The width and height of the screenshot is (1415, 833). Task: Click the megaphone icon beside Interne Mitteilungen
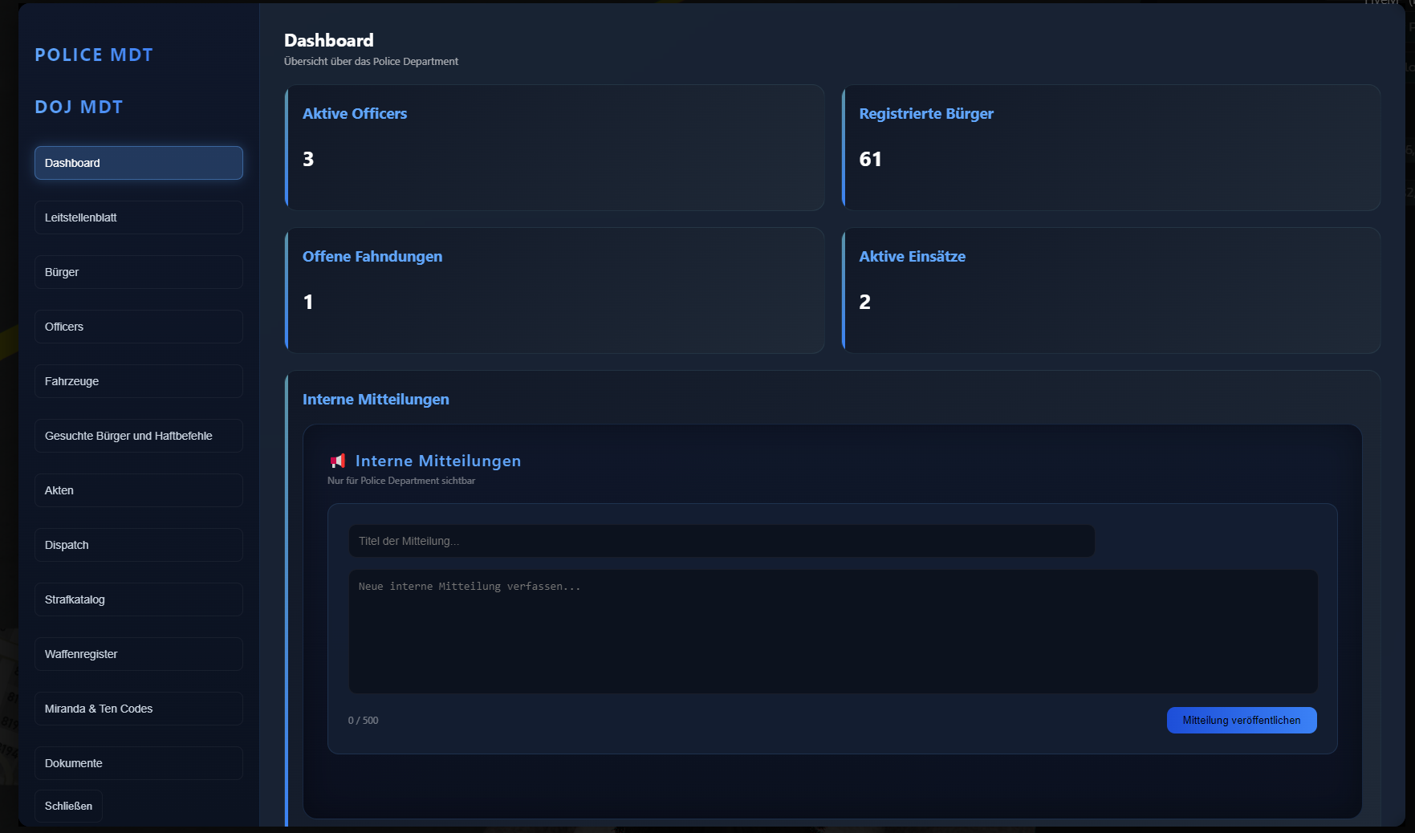338,461
